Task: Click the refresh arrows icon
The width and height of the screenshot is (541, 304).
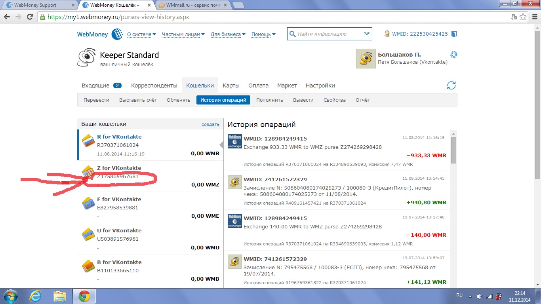Action: point(451,85)
